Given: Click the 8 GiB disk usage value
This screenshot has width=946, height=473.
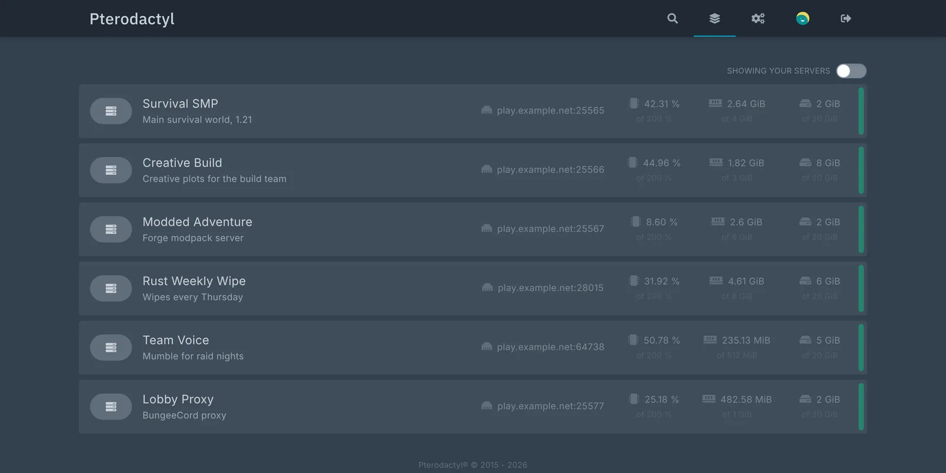Looking at the screenshot, I should tap(828, 163).
